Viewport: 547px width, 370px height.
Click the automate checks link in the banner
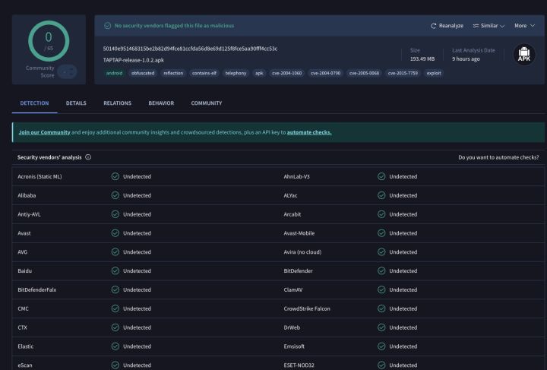(x=309, y=132)
